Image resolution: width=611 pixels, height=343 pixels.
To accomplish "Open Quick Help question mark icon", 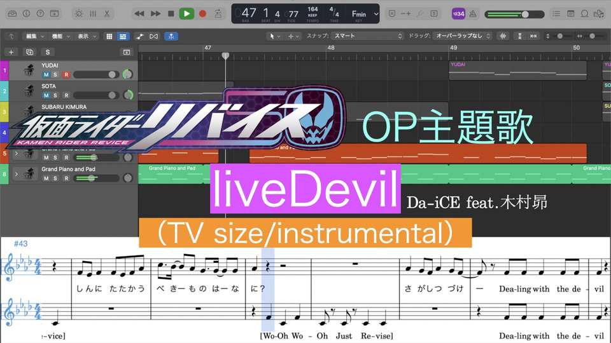I will click(x=40, y=13).
